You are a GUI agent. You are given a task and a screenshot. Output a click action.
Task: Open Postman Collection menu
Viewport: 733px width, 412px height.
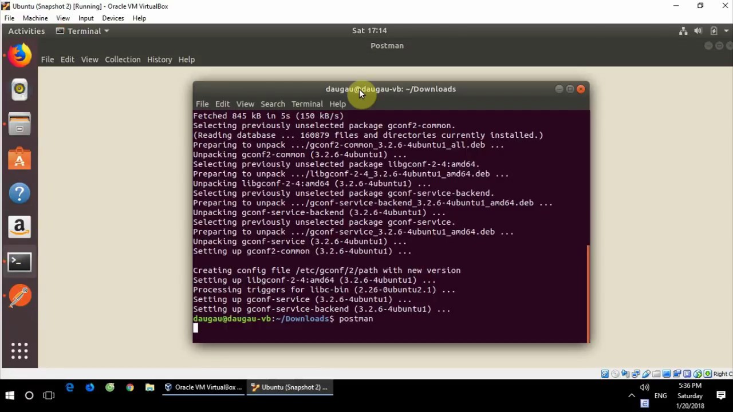pos(123,60)
